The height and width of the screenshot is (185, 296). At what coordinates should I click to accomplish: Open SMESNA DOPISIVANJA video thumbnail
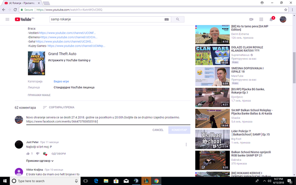pos(212,76)
